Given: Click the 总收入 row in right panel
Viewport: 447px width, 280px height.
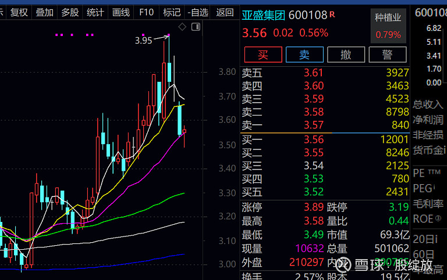Looking at the screenshot, I should (x=428, y=105).
